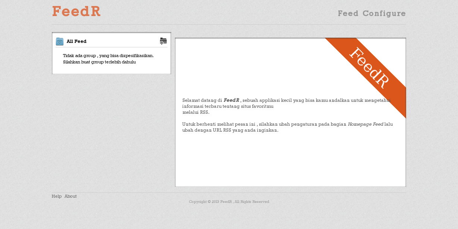Click the sidebar panel header divider

click(111, 48)
